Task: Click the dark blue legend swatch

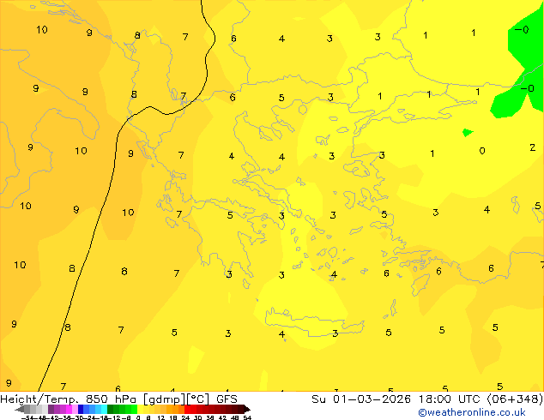Action: (81, 409)
